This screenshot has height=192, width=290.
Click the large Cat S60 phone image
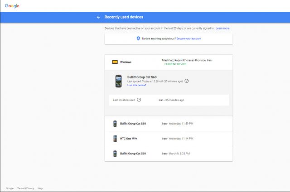[118, 82]
